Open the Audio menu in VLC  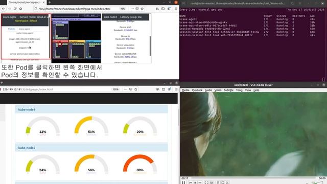208,90
